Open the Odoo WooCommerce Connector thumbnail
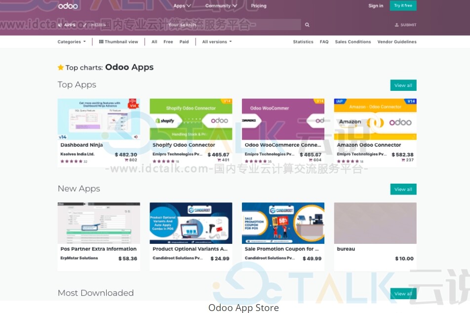The height and width of the screenshot is (313, 470). pos(283,119)
